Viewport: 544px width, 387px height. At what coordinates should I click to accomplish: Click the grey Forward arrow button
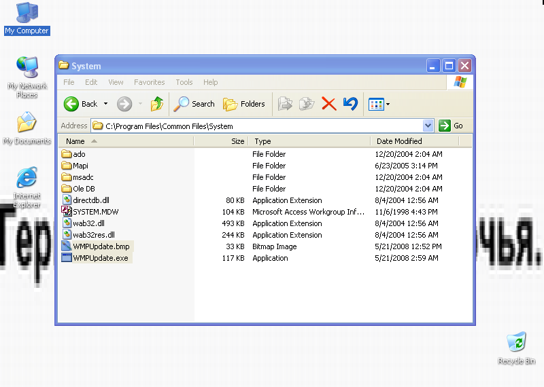(124, 104)
